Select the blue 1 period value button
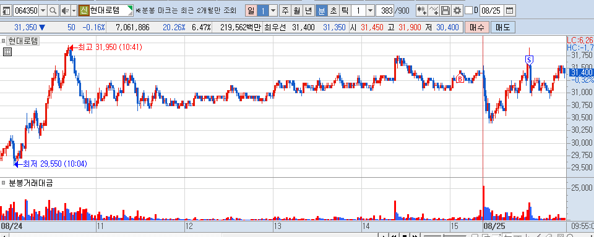594x237 pixels. (x=263, y=10)
